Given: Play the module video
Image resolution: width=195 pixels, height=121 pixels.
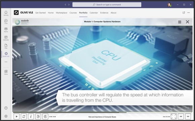Looking at the screenshot, I should 16,117.
